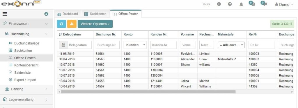Screen dimensions: 298x108
Task: Open the Mahnstufe Alle anzeigen dropdown
Action: coord(231,45)
